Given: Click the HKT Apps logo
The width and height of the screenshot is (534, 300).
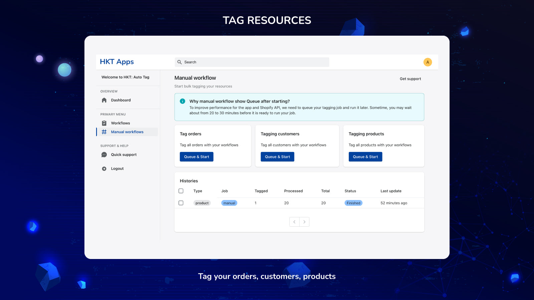Looking at the screenshot, I should coord(116,62).
